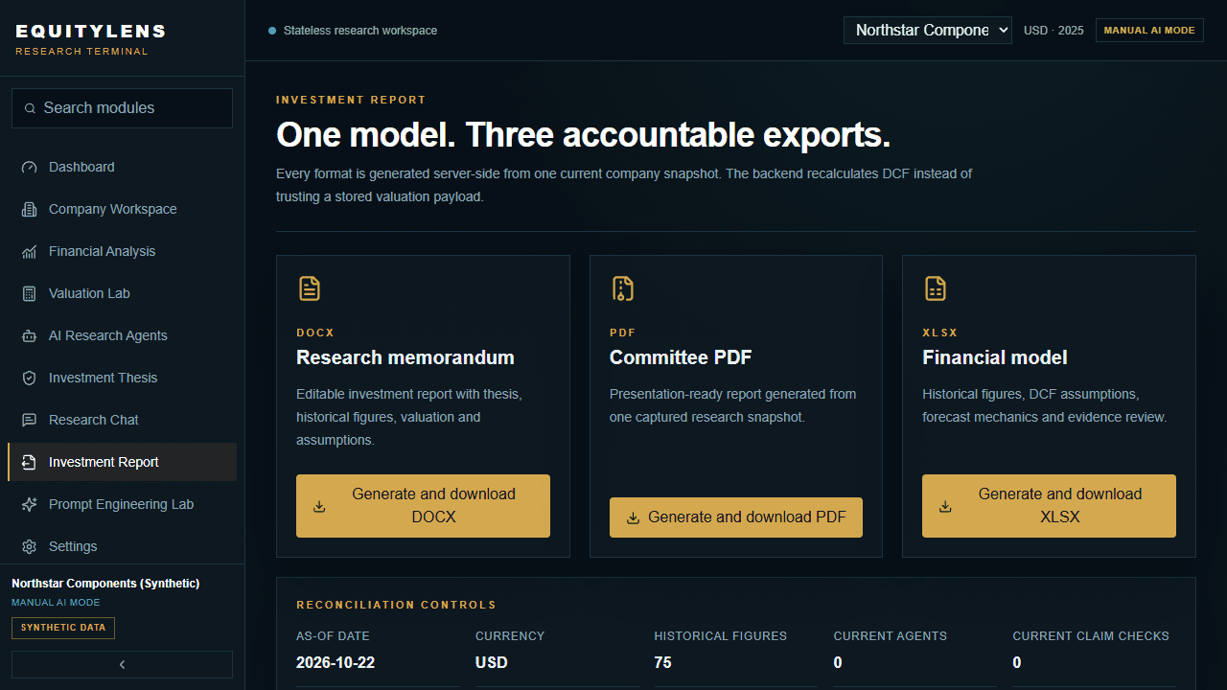Image resolution: width=1227 pixels, height=690 pixels.
Task: Click the search magnifier icon
Action: tap(31, 108)
